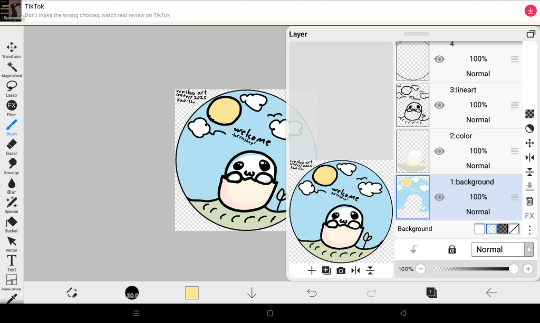540x323 pixels.
Task: Hide the 3:lineart layer
Action: point(439,105)
